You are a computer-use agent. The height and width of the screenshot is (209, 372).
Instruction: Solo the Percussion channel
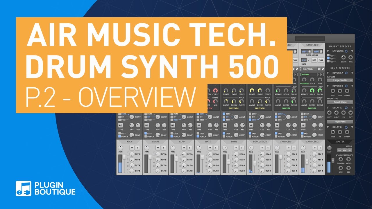pos(268,148)
